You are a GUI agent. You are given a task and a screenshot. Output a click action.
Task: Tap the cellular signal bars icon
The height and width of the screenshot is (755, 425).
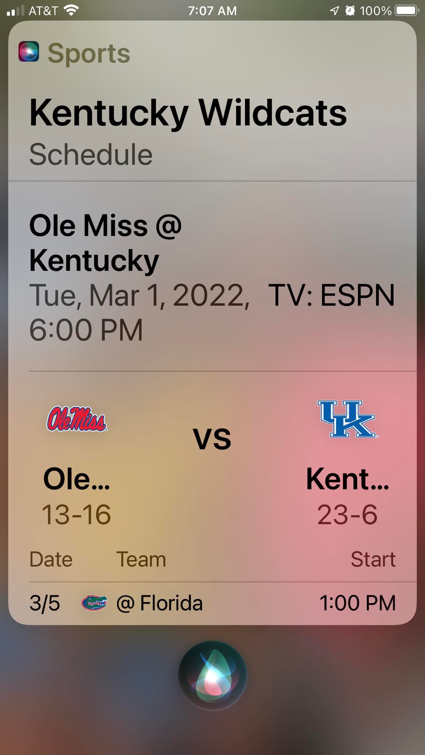[15, 11]
